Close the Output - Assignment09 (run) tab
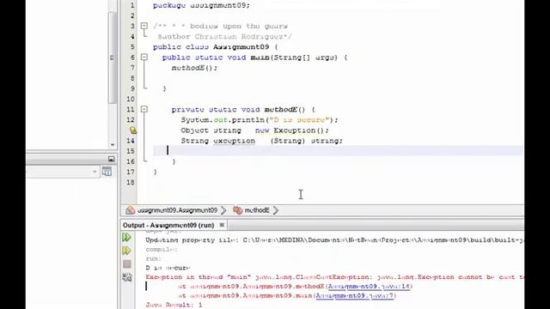 coord(222,225)
